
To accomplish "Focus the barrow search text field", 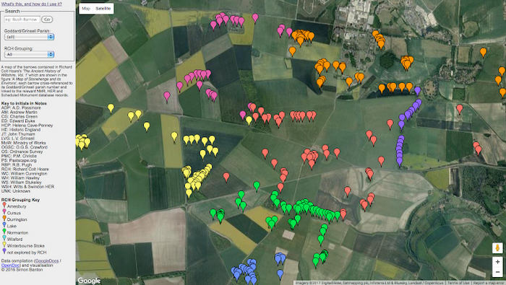I will [x=22, y=19].
